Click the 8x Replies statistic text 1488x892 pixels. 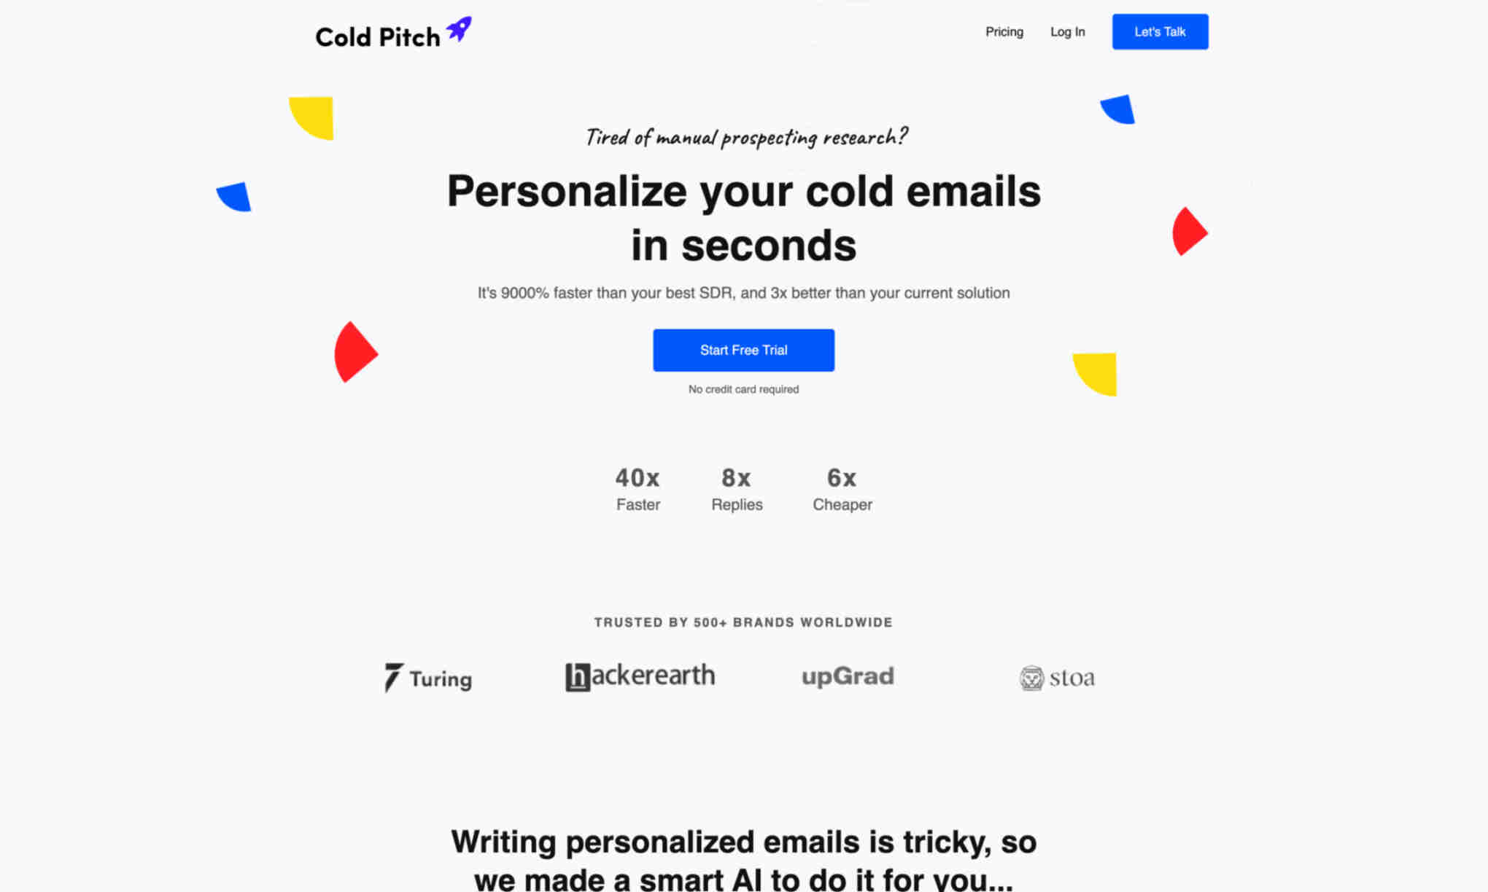pyautogui.click(x=737, y=488)
